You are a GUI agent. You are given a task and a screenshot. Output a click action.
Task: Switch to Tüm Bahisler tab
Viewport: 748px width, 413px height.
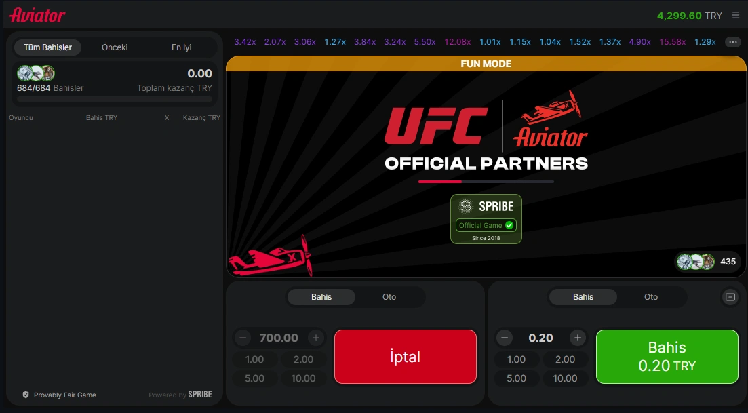[x=47, y=47]
